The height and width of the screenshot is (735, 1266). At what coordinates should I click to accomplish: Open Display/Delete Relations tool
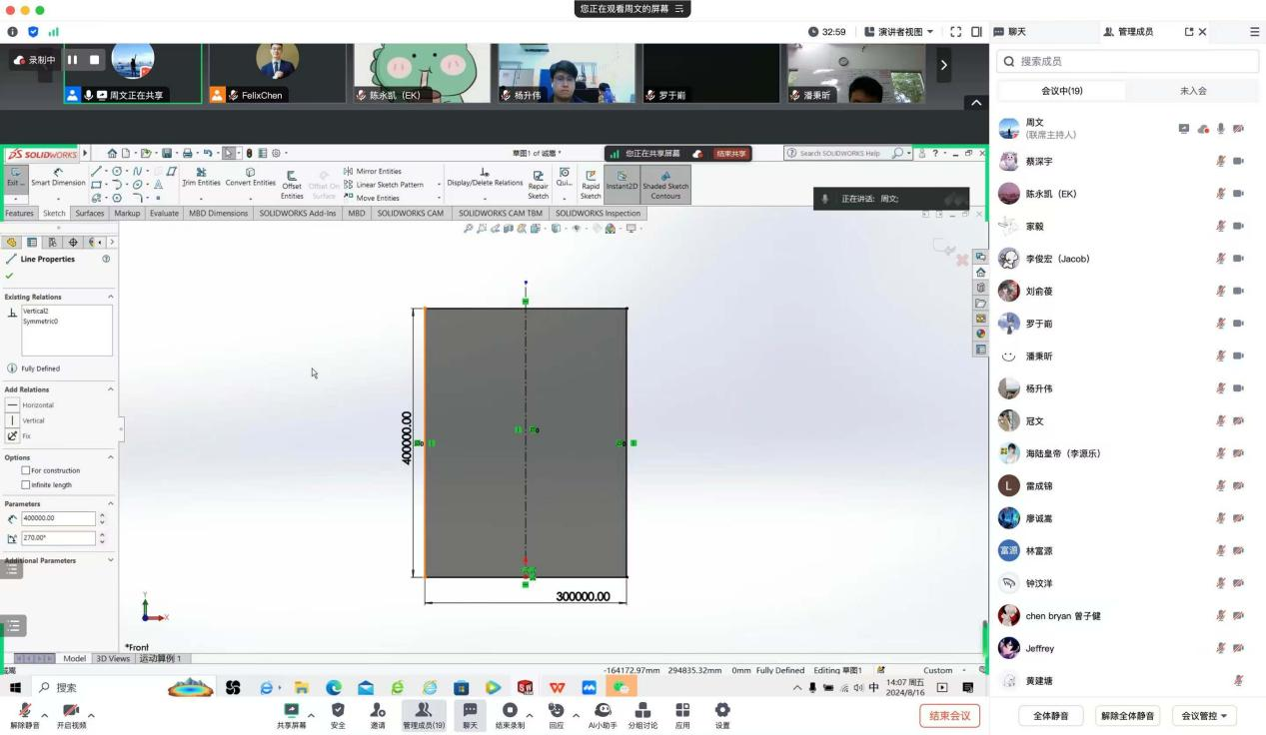click(485, 177)
